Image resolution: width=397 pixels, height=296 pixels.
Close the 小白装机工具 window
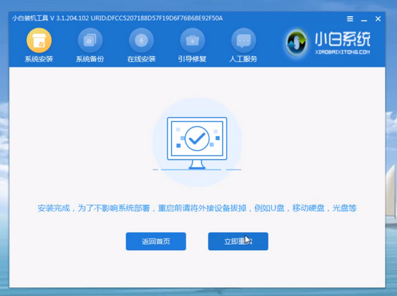coord(378,19)
